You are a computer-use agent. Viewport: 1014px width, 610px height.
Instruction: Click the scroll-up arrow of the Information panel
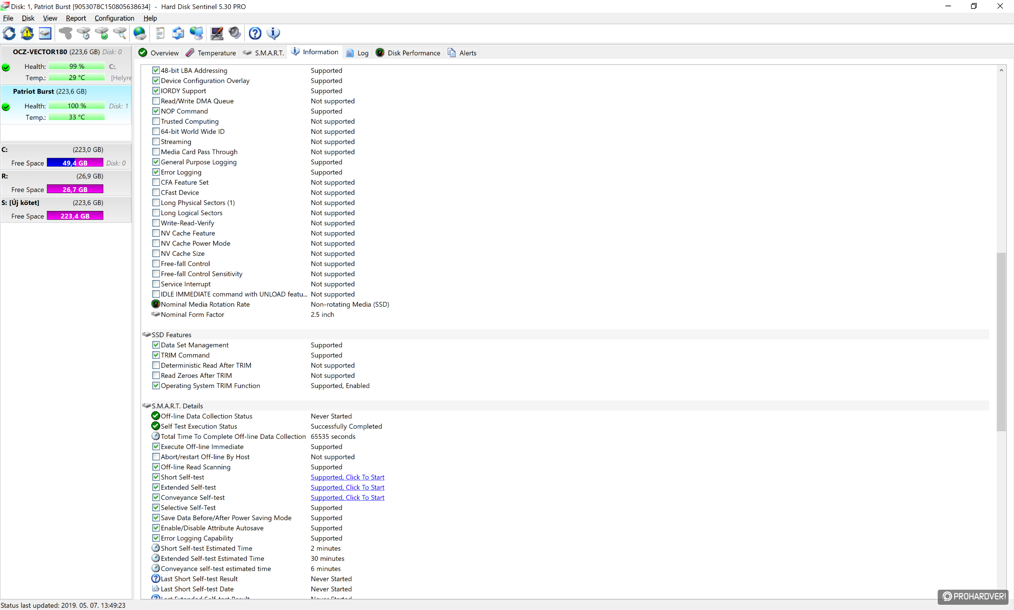[x=1001, y=70]
